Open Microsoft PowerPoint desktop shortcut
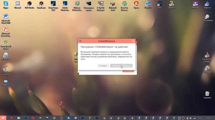Screen dimensions: 215x120 6,32
